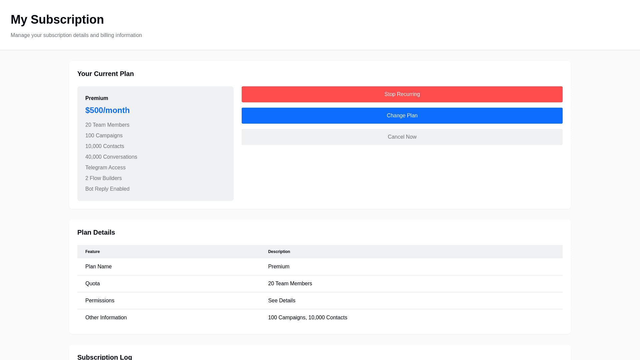Viewport: 640px width, 360px height.
Task: Click the Telegram Access feature line
Action: point(105,168)
